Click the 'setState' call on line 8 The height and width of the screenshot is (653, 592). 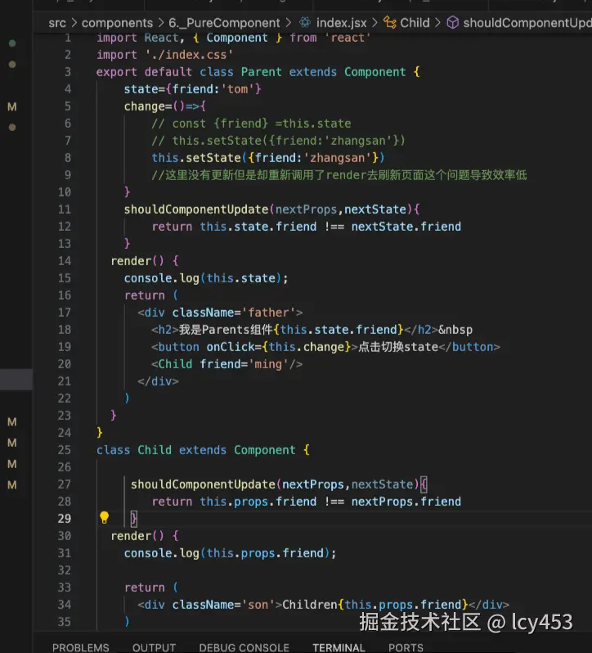click(x=213, y=157)
